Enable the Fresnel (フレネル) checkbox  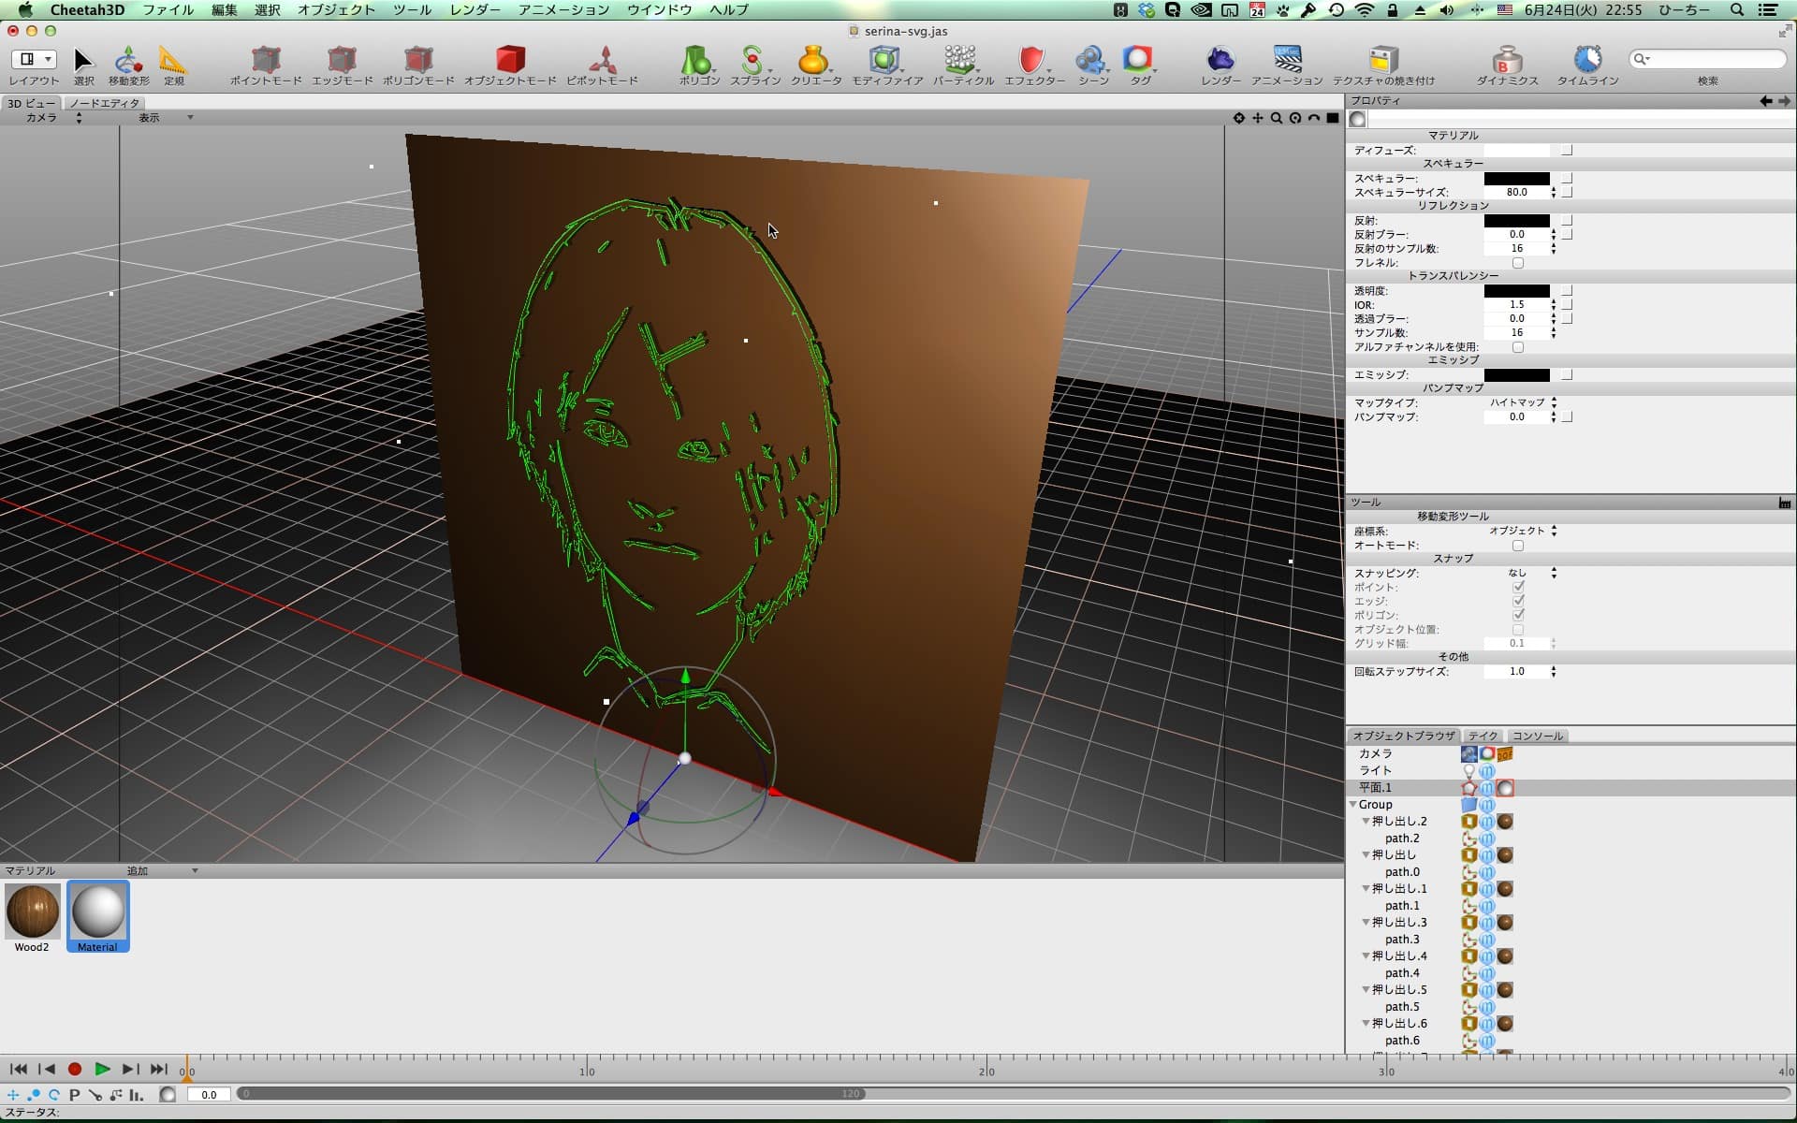point(1518,263)
